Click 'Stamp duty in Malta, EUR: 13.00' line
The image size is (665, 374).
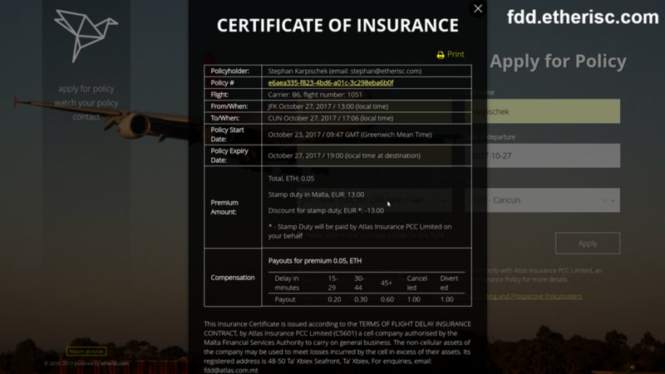coord(317,194)
